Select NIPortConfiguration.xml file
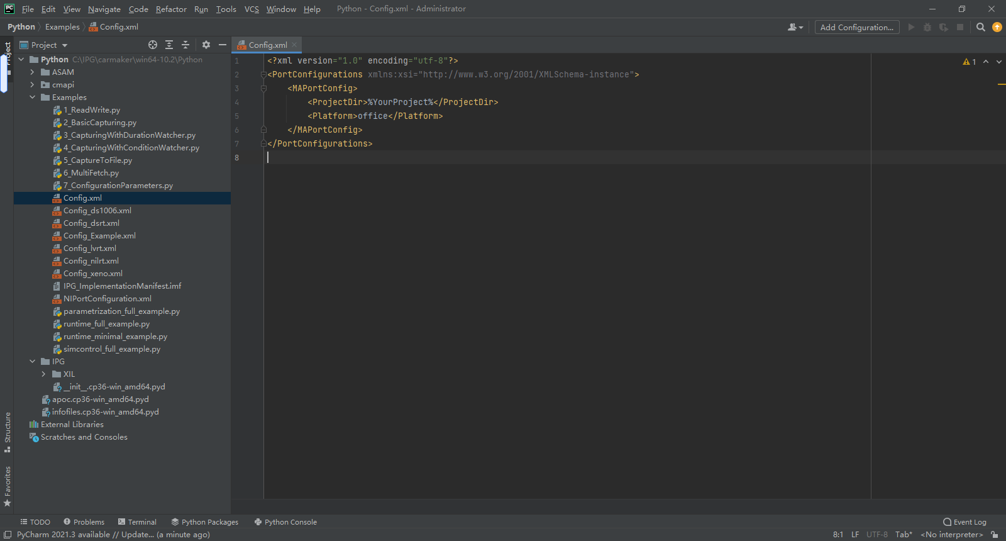The width and height of the screenshot is (1006, 541). coord(107,299)
